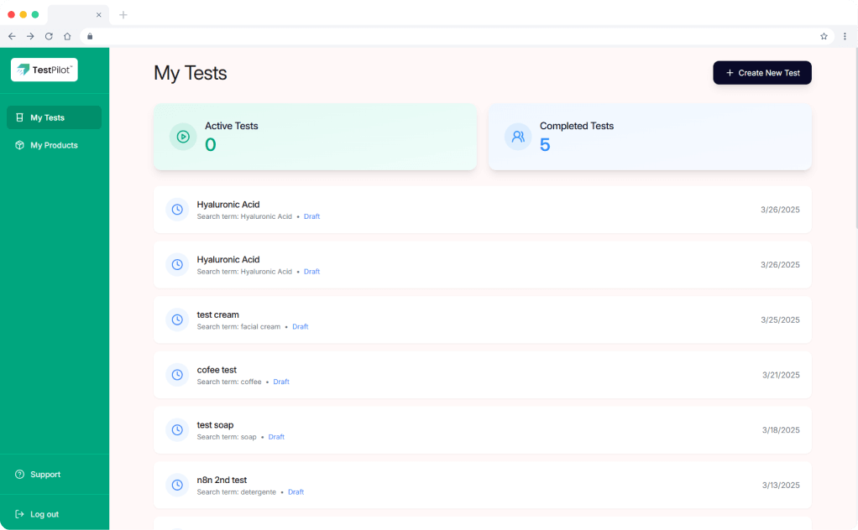The image size is (858, 530).
Task: Click the My Tests clipboard icon
Action: [x=19, y=117]
